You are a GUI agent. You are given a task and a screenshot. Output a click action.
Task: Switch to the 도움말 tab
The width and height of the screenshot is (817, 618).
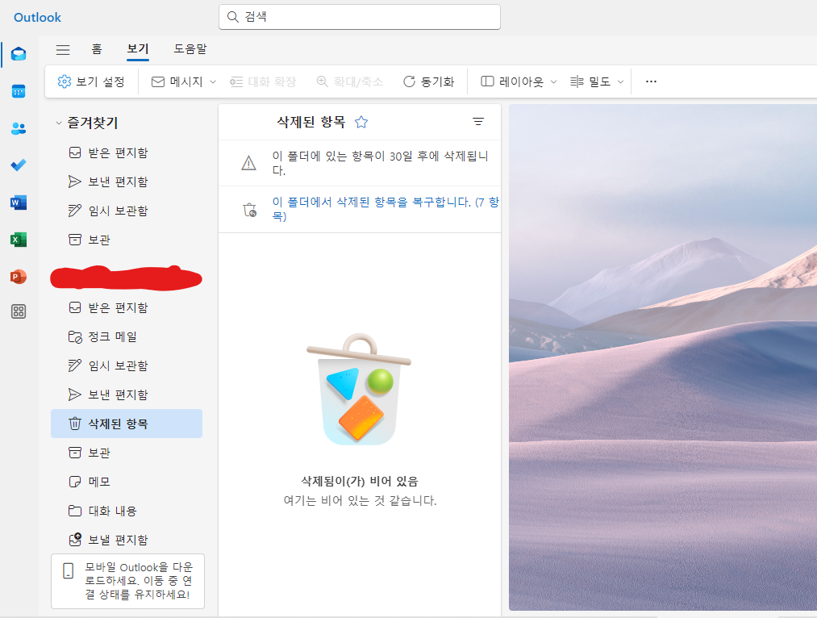coord(190,49)
